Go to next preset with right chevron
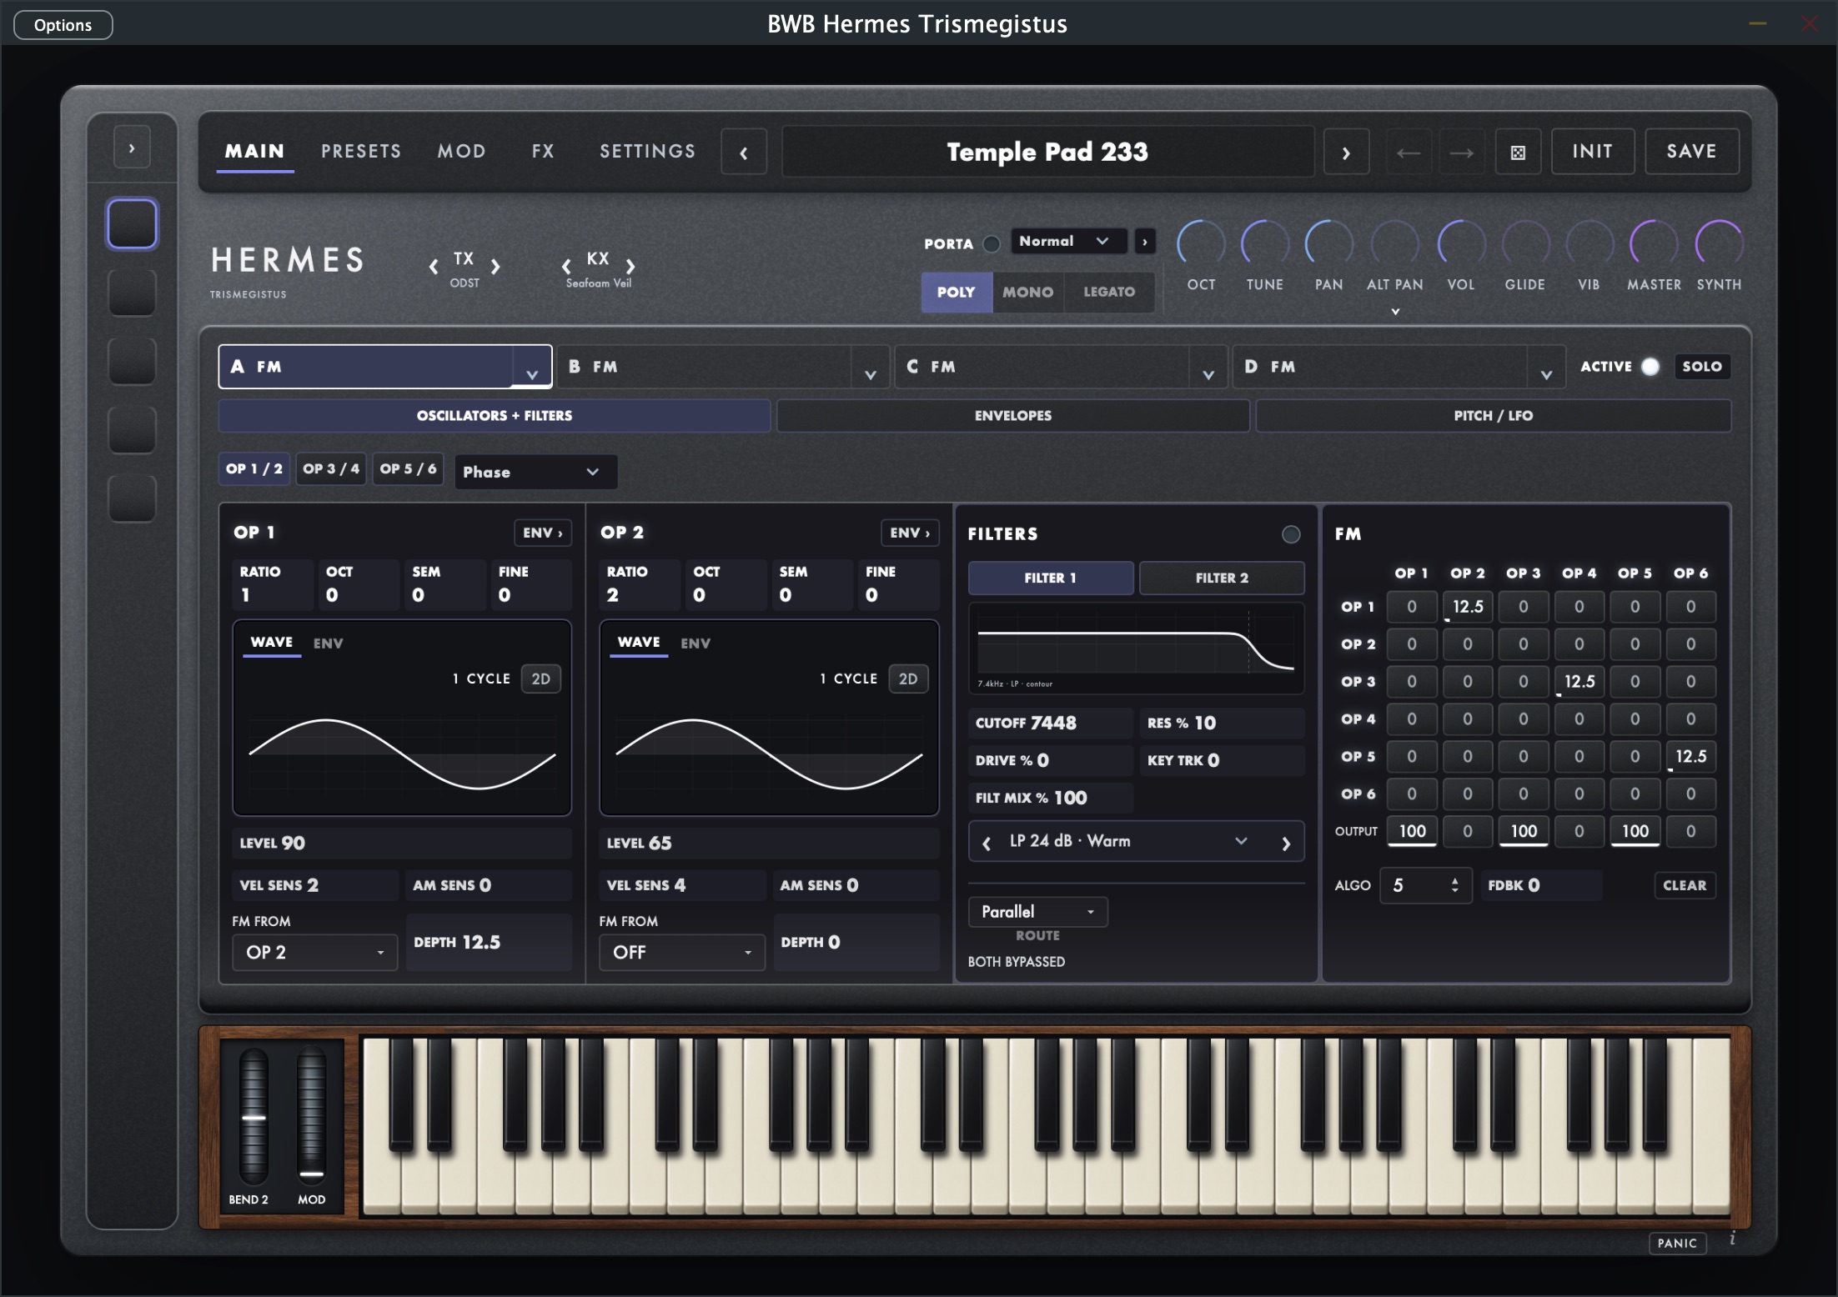 point(1346,153)
